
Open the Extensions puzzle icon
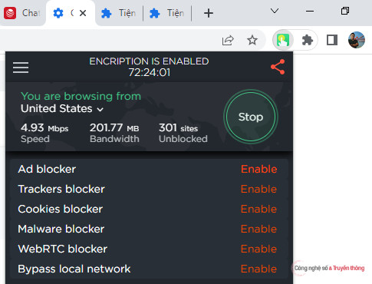[308, 40]
